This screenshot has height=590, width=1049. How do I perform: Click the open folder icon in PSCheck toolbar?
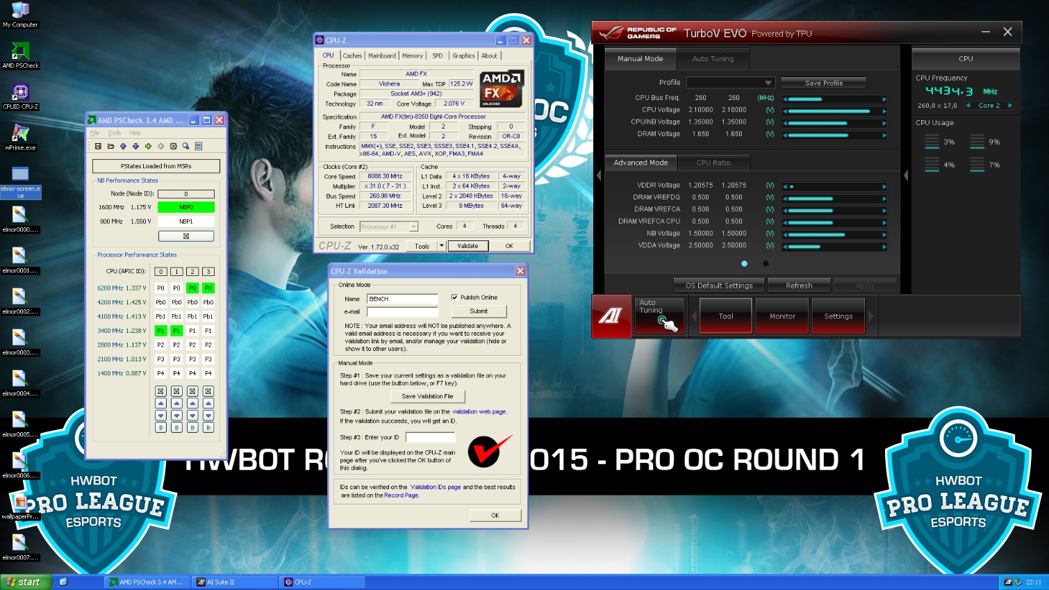click(110, 146)
